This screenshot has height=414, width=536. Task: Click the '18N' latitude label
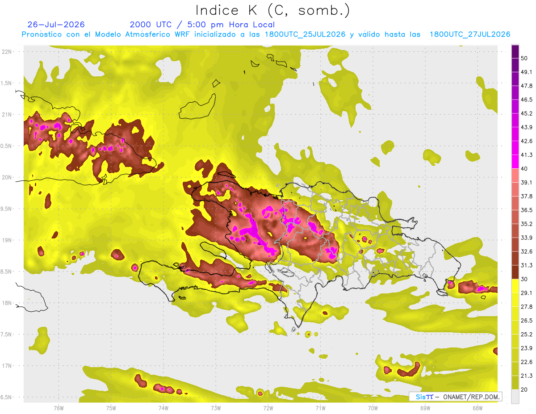(x=7, y=303)
